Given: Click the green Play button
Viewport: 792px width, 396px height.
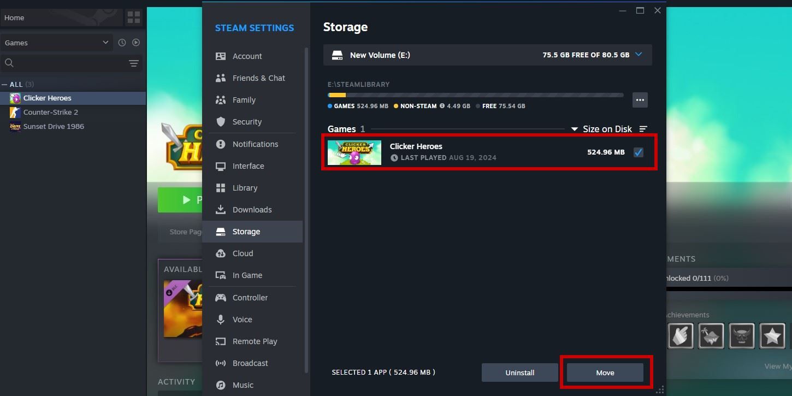Looking at the screenshot, I should click(x=180, y=200).
